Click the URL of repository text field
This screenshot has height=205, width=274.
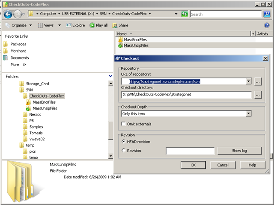pos(184,81)
